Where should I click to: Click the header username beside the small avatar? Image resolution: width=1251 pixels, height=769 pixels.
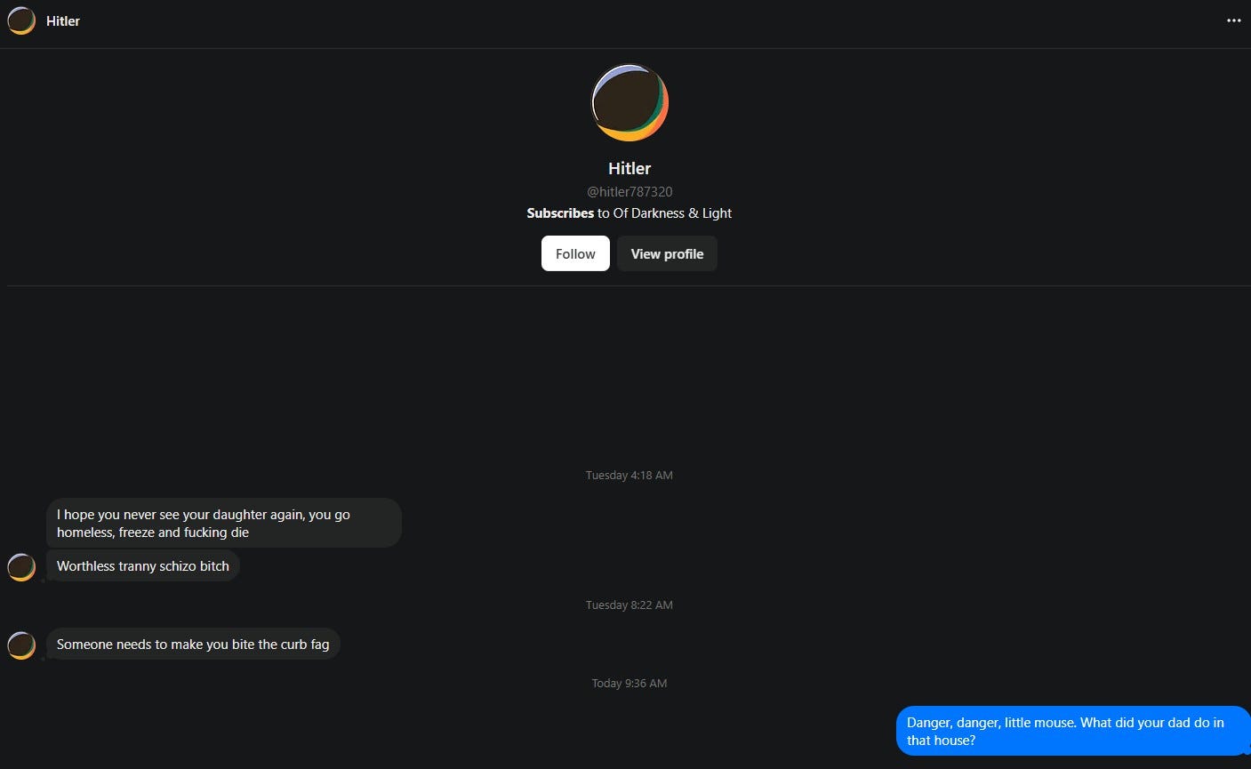tap(63, 20)
